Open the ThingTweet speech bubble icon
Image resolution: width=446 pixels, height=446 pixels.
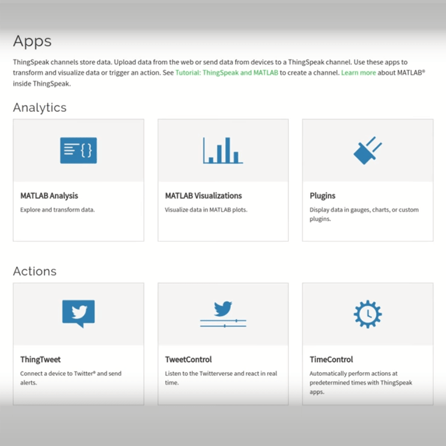coord(79,314)
